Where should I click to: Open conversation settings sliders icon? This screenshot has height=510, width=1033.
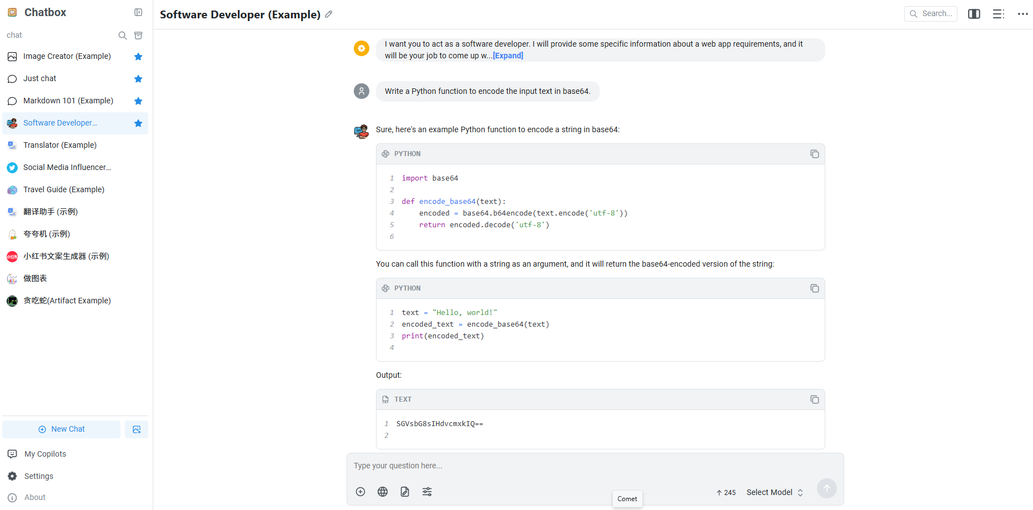pos(427,492)
